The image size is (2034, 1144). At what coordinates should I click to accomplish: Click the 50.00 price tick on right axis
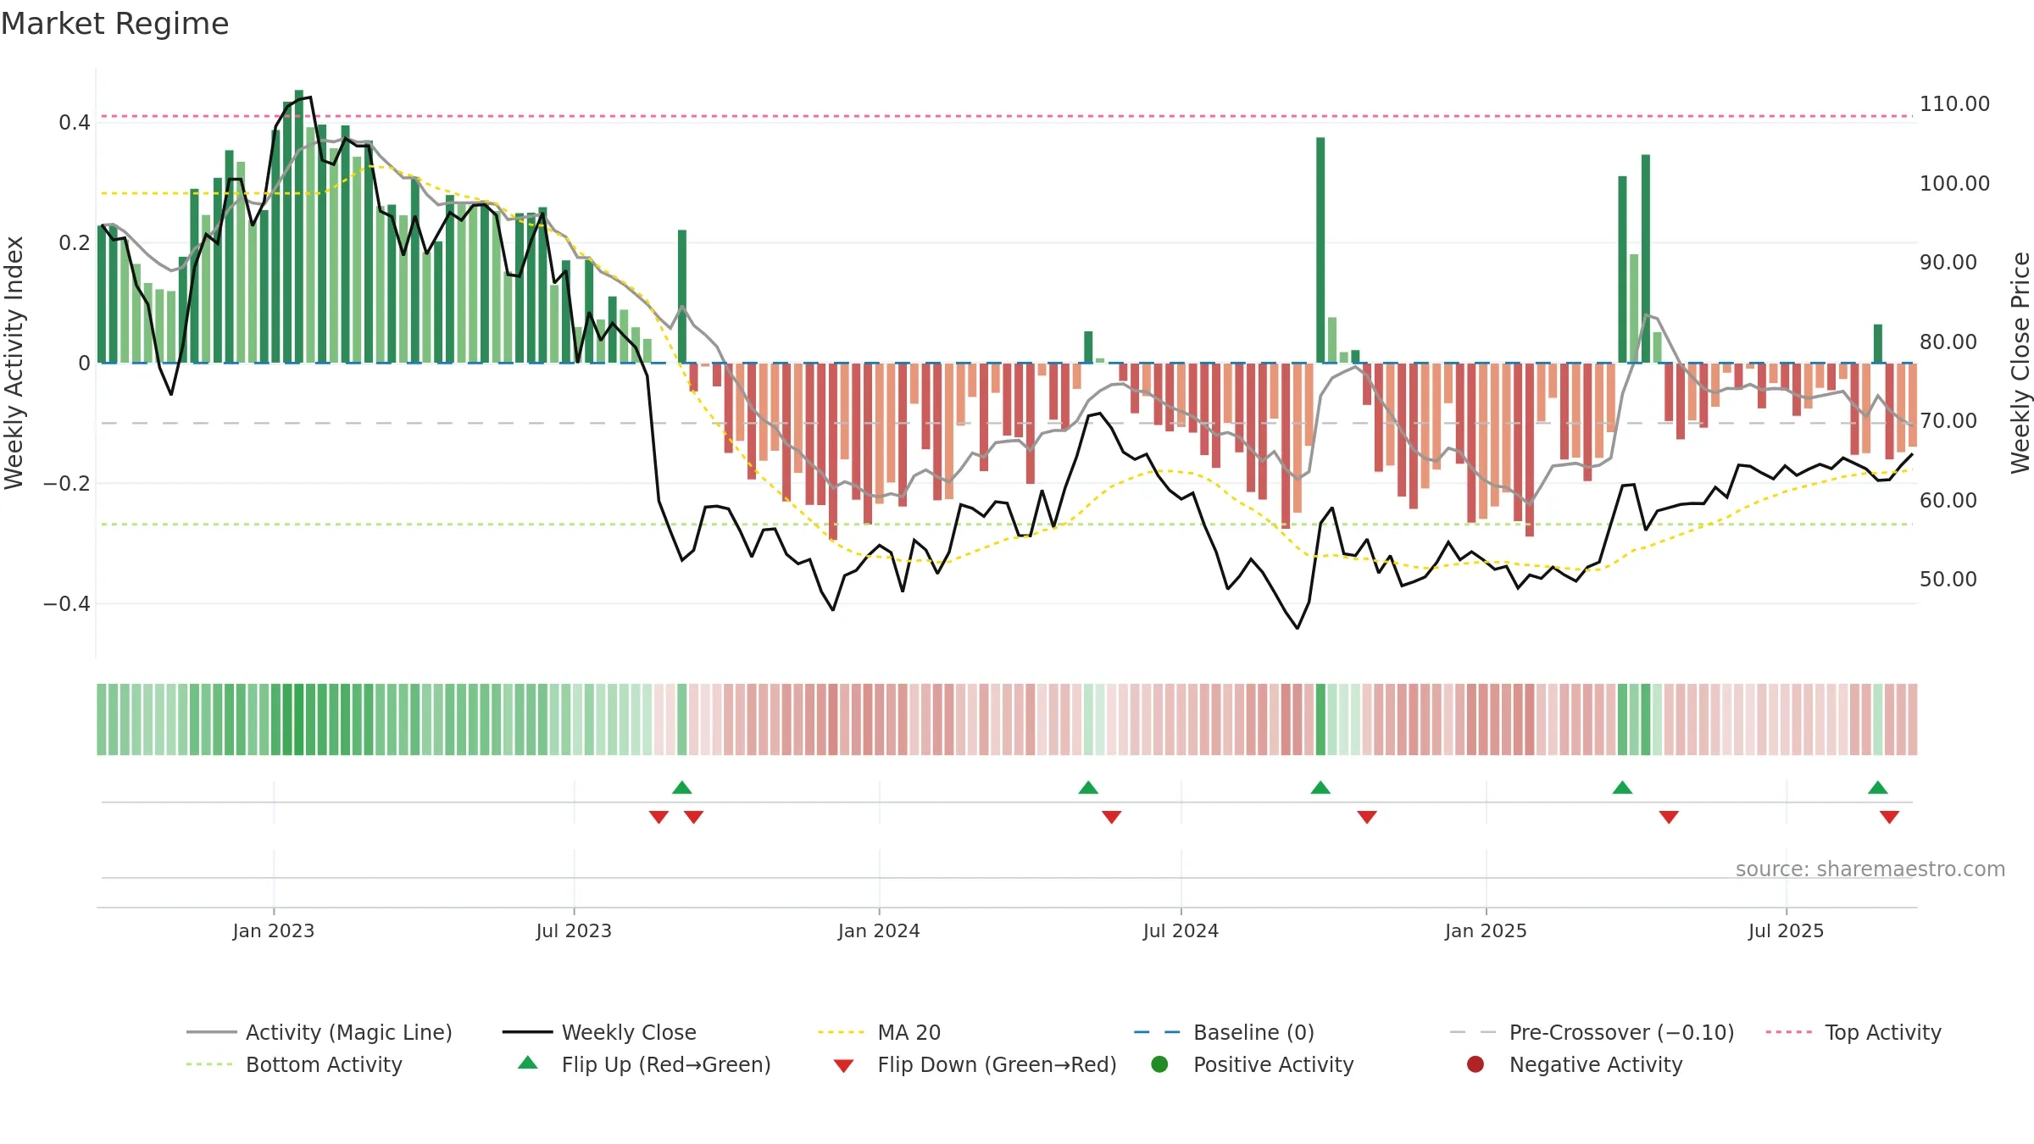[1948, 580]
